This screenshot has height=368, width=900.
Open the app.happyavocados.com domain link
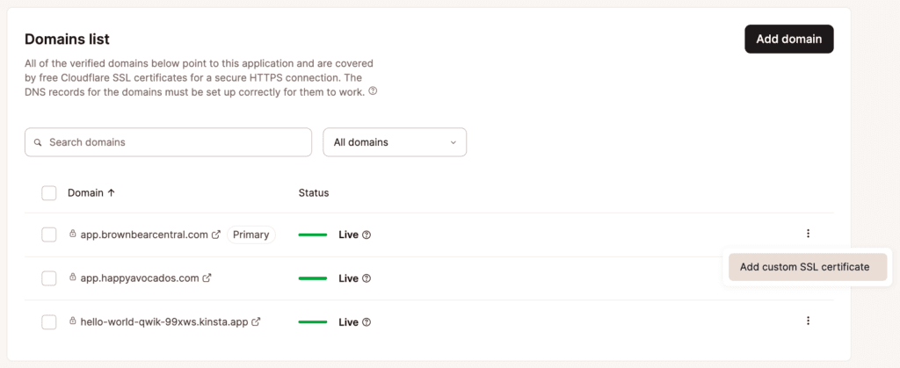pyautogui.click(x=139, y=278)
